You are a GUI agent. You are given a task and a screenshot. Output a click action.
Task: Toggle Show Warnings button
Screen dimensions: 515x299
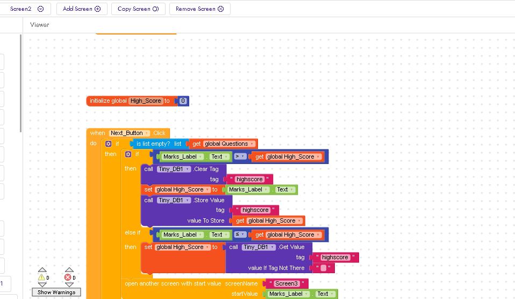(56, 292)
